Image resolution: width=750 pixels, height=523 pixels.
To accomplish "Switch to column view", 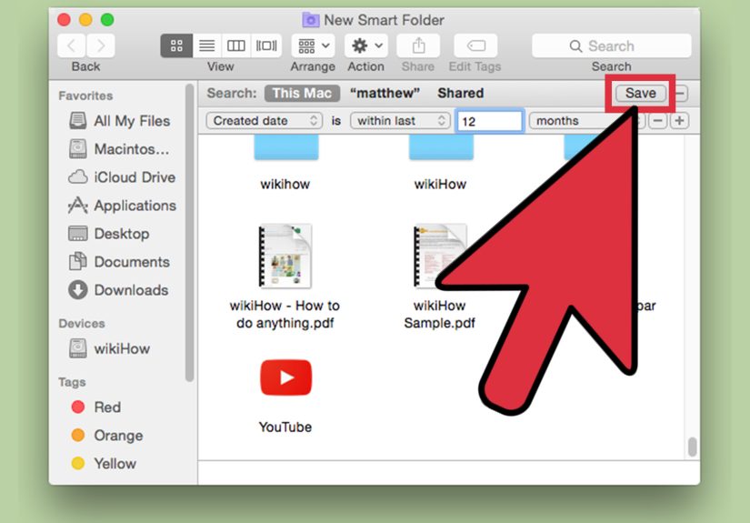I will click(x=235, y=46).
